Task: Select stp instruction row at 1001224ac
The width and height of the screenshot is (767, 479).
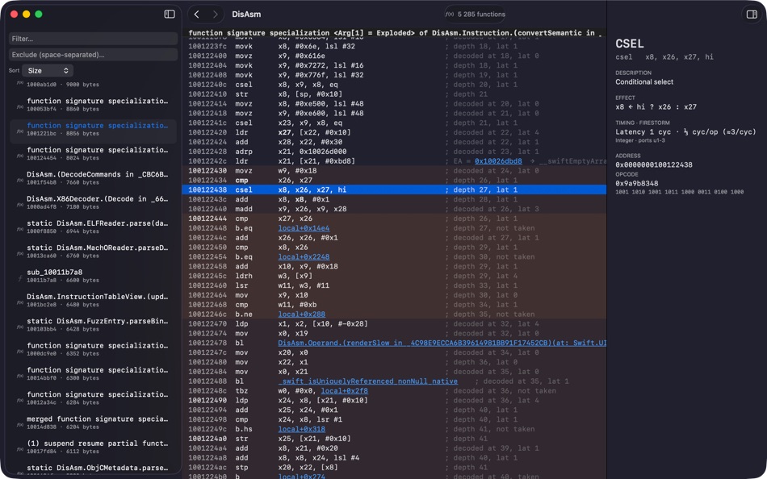Action: pos(394,467)
